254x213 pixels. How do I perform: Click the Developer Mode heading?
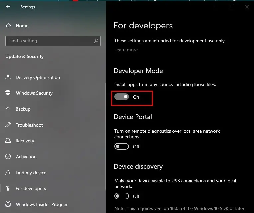point(138,71)
